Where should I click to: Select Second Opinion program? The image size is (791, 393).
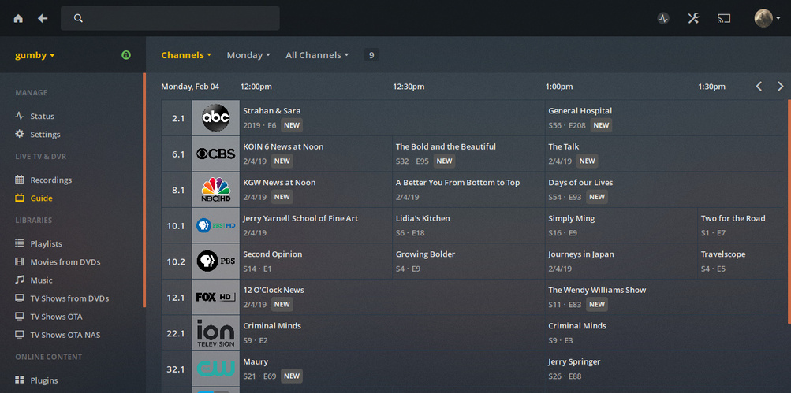pyautogui.click(x=315, y=261)
